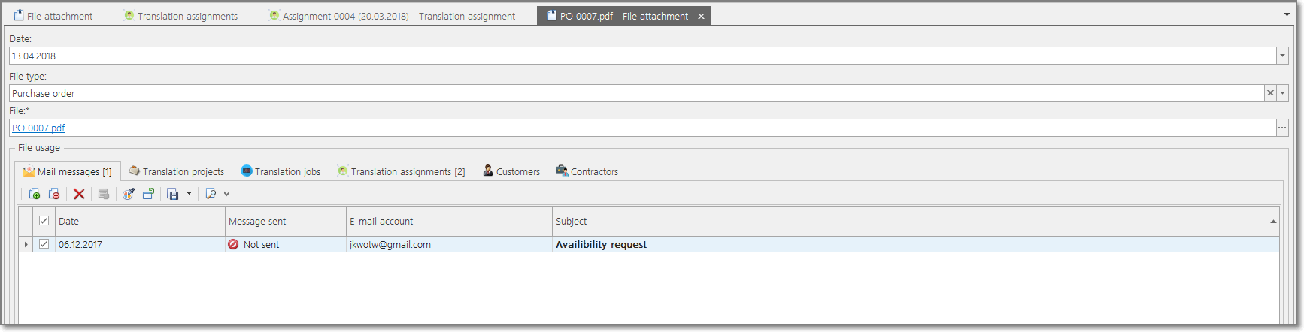Select the Mail messages [1] tab
This screenshot has width=1304, height=332.
[68, 171]
